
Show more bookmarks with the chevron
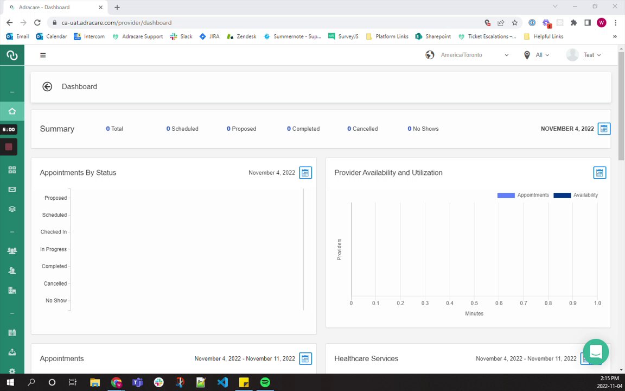[615, 36]
